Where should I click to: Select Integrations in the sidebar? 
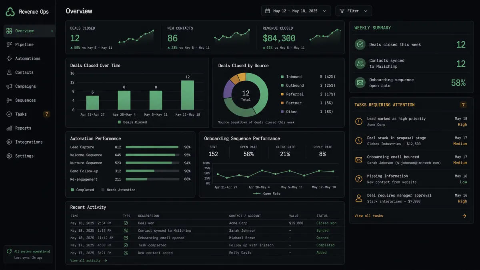tap(29, 142)
